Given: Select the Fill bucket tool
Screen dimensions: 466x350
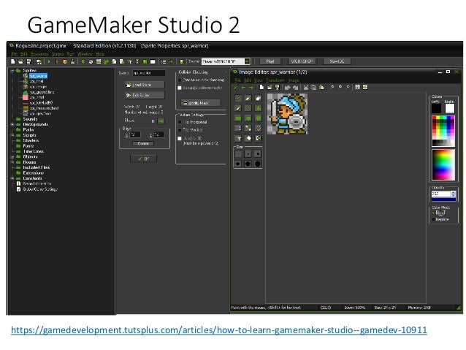Looking at the screenshot, I should 248,138.
